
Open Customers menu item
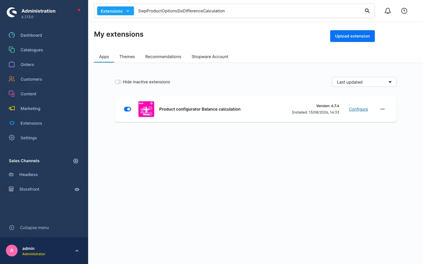31,79
